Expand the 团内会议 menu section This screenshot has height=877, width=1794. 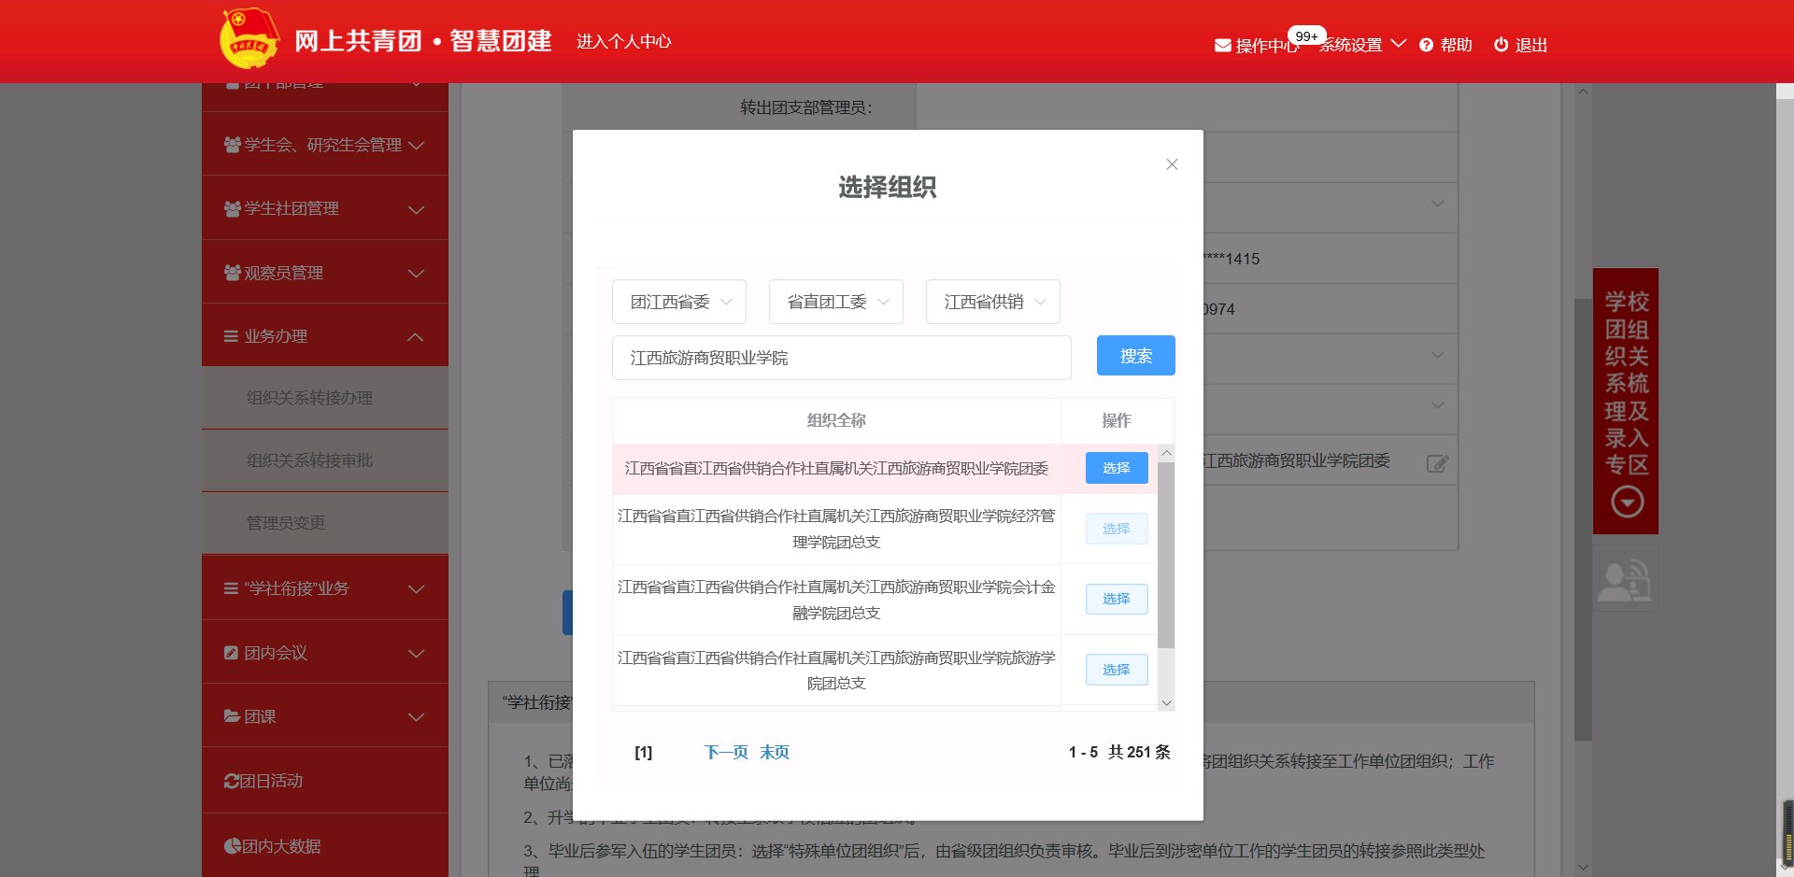[417, 654]
